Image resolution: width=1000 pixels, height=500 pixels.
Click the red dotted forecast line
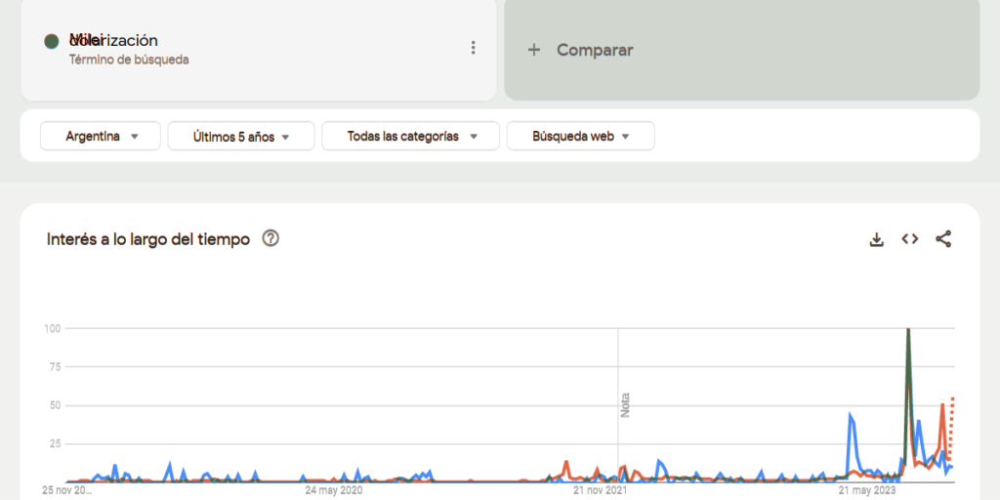point(952,430)
